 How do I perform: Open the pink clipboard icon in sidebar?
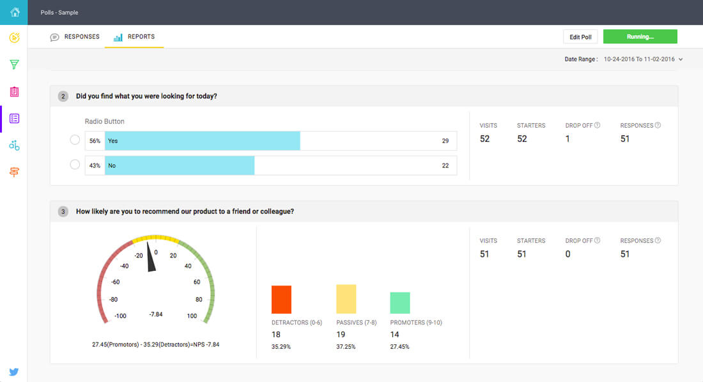14,92
